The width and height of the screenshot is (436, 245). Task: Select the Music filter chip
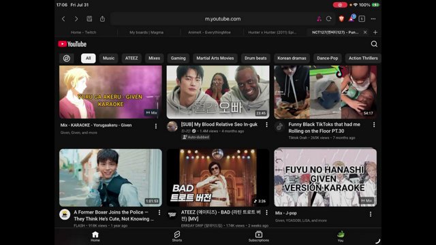108,59
